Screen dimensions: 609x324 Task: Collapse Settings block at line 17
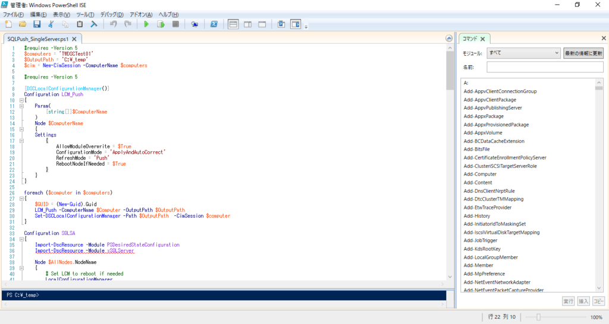tap(22, 141)
